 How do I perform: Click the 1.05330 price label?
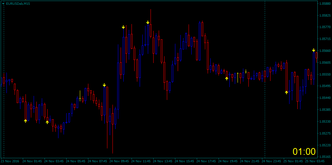click(325, 122)
